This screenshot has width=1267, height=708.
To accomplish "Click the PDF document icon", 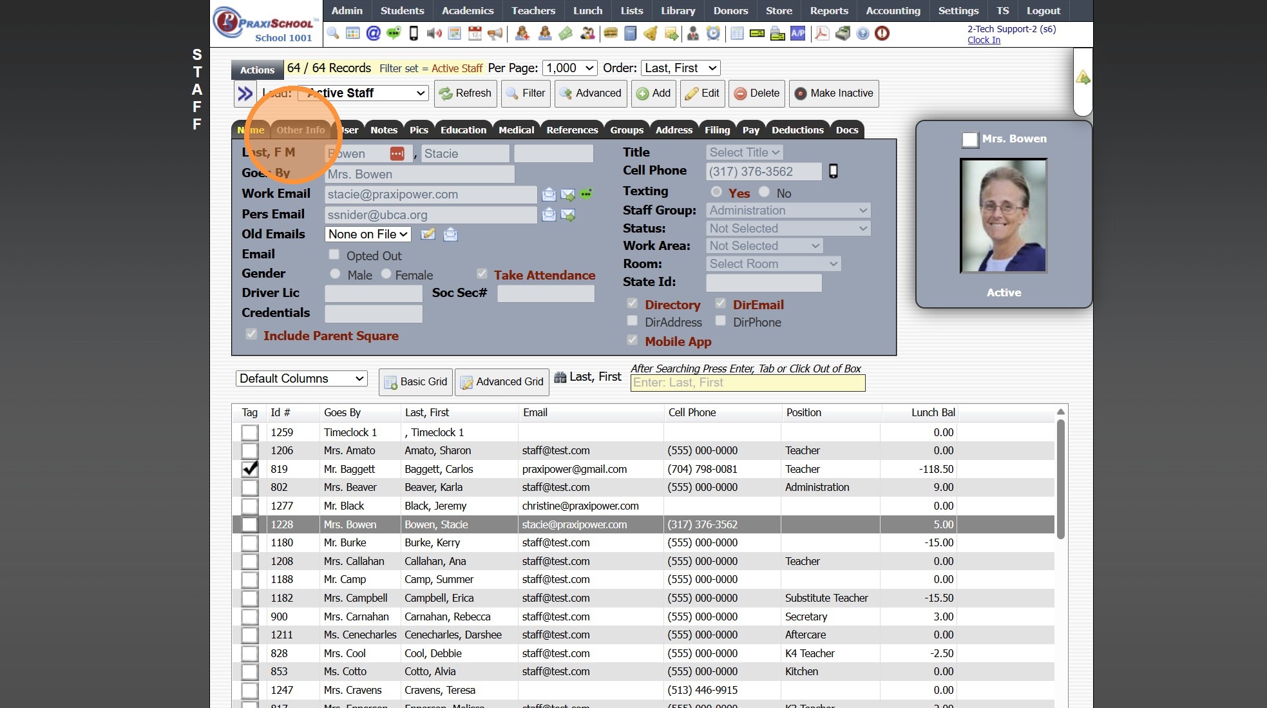I will click(x=821, y=33).
